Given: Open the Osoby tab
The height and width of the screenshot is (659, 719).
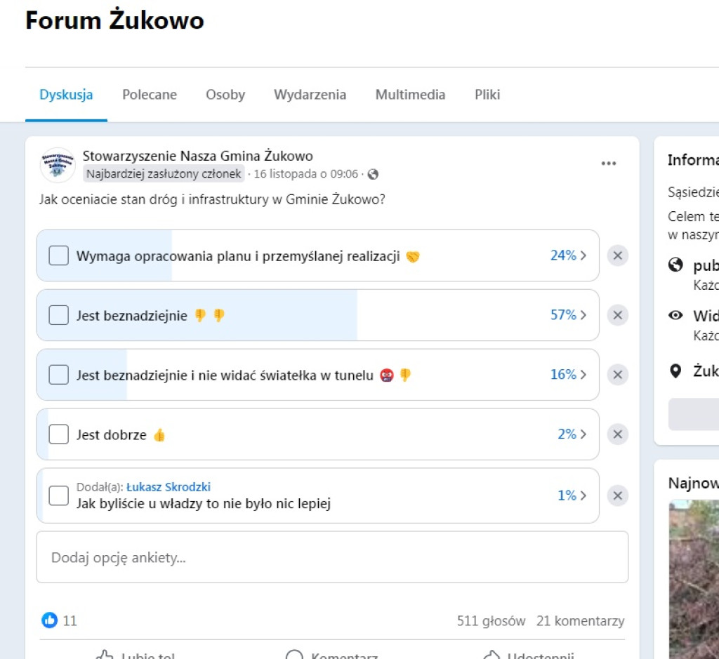Looking at the screenshot, I should (x=225, y=95).
